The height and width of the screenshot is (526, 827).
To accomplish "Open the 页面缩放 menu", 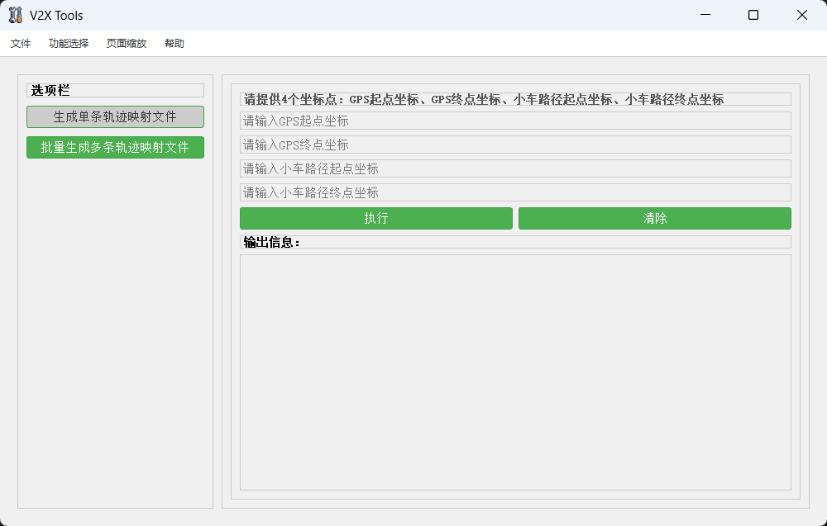I will (x=127, y=44).
